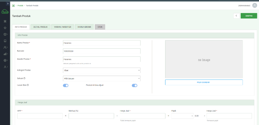The image size is (259, 125).
Task: Click the Lacak Stok help question icon
Action: [x=28, y=85]
